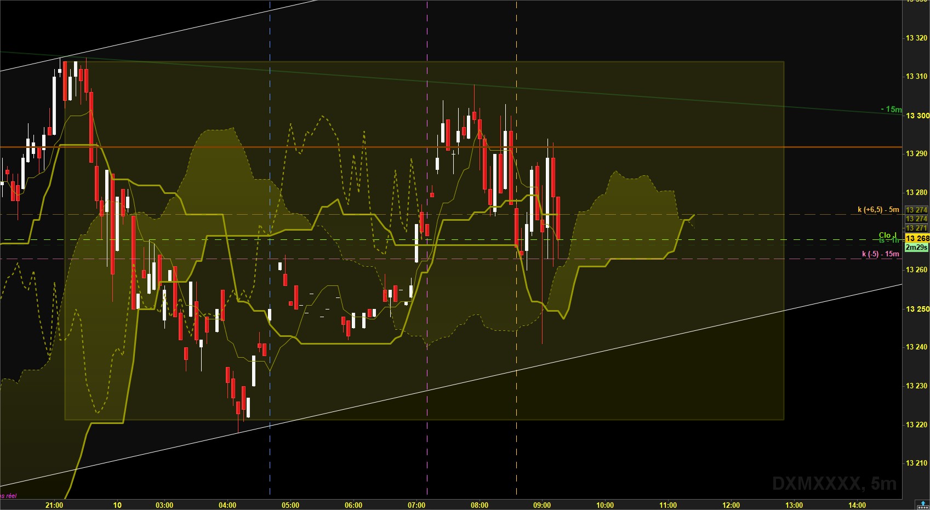
Task: Click the 13 210 price axis label
Action: click(917, 463)
